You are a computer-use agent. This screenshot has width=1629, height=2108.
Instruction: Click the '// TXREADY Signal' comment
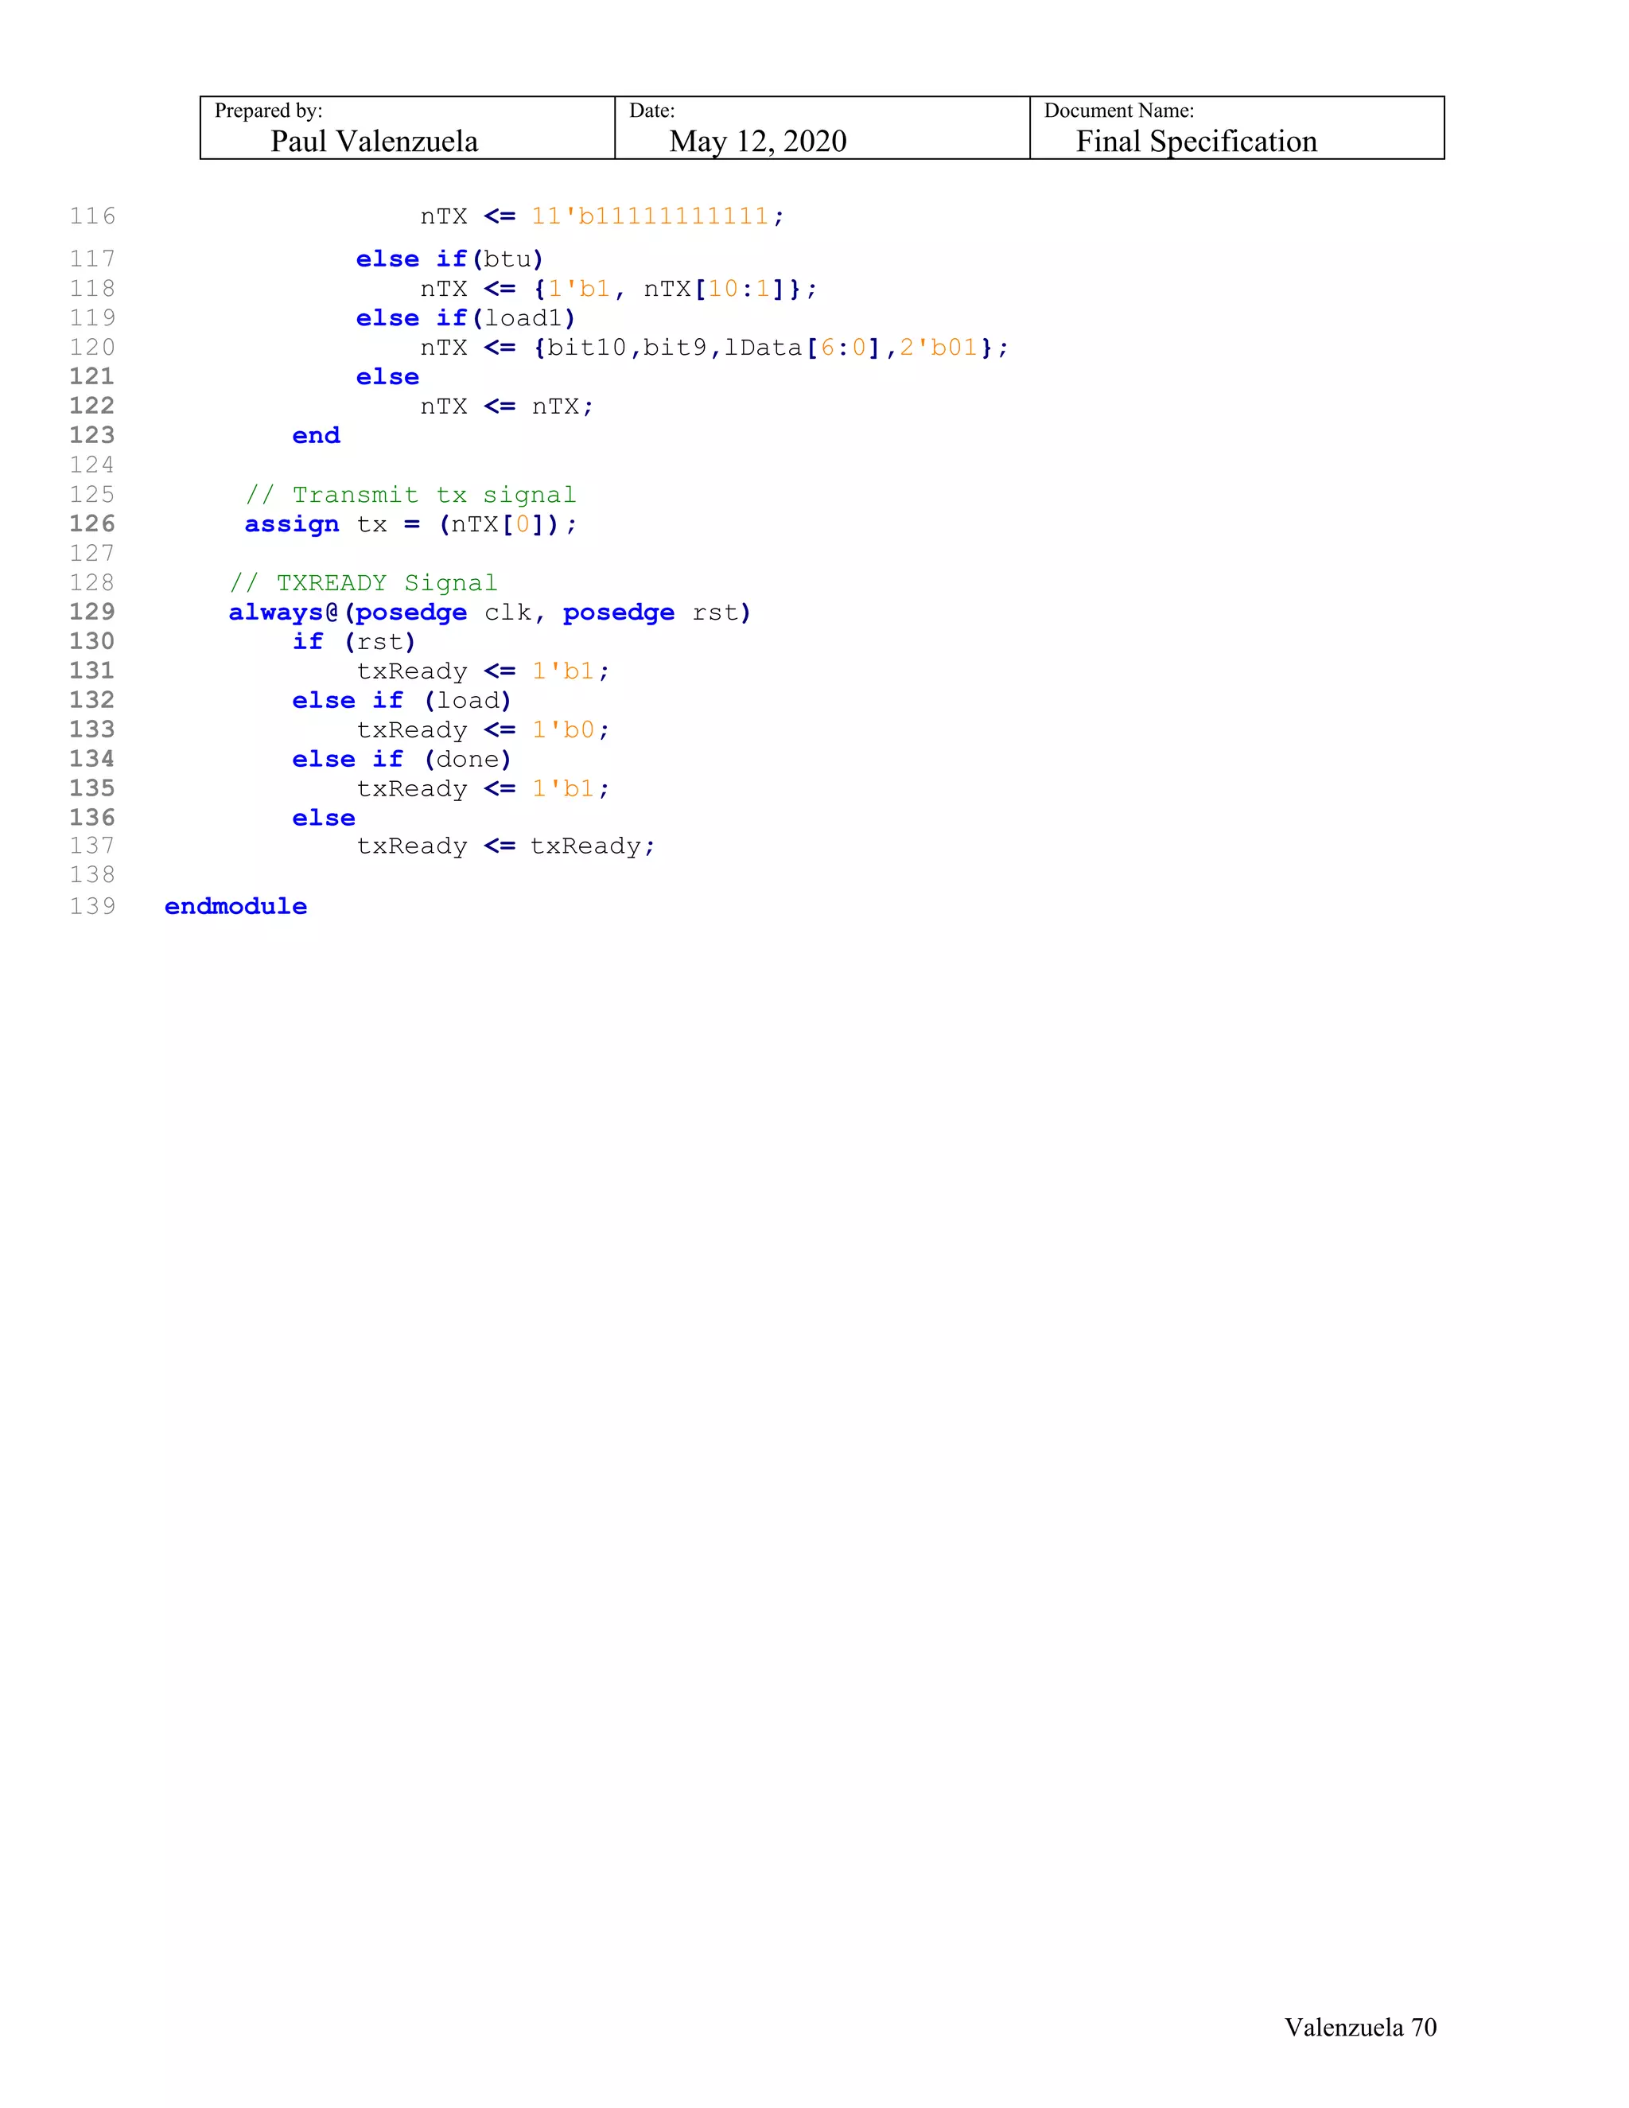363,583
